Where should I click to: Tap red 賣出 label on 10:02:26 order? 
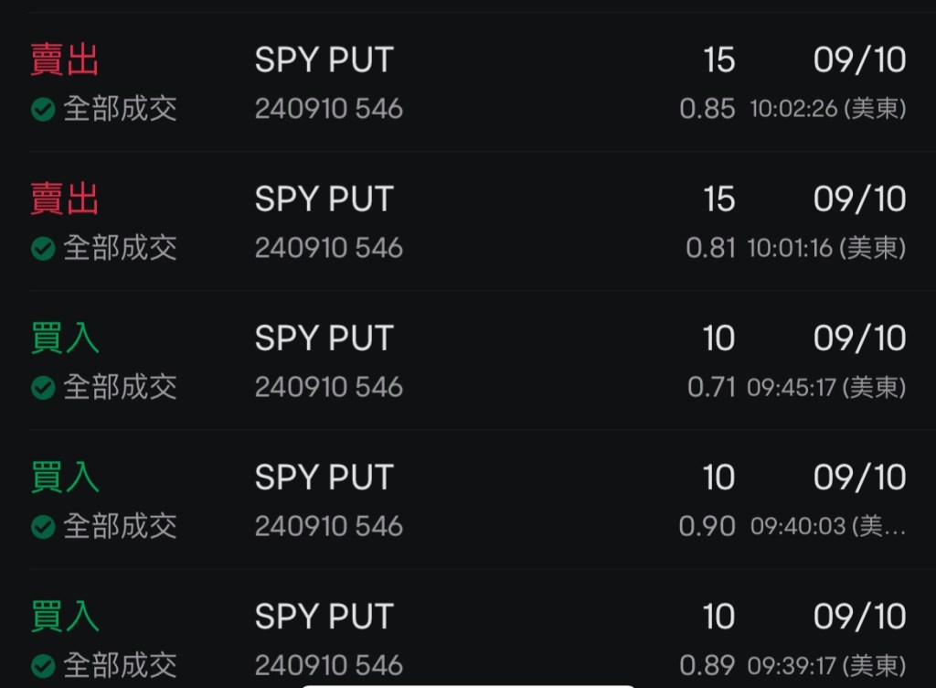[65, 60]
